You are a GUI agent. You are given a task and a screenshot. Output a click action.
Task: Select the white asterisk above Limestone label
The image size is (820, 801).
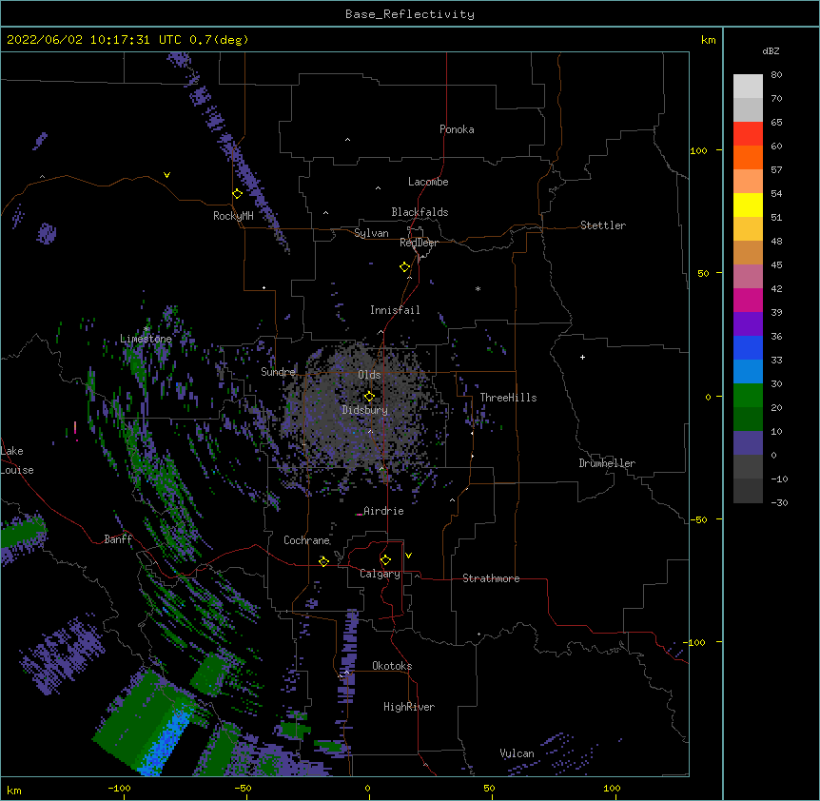[146, 329]
